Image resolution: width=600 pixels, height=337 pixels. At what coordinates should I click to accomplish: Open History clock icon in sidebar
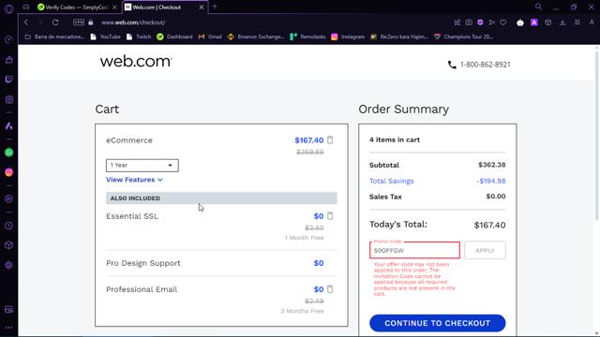tap(8, 226)
